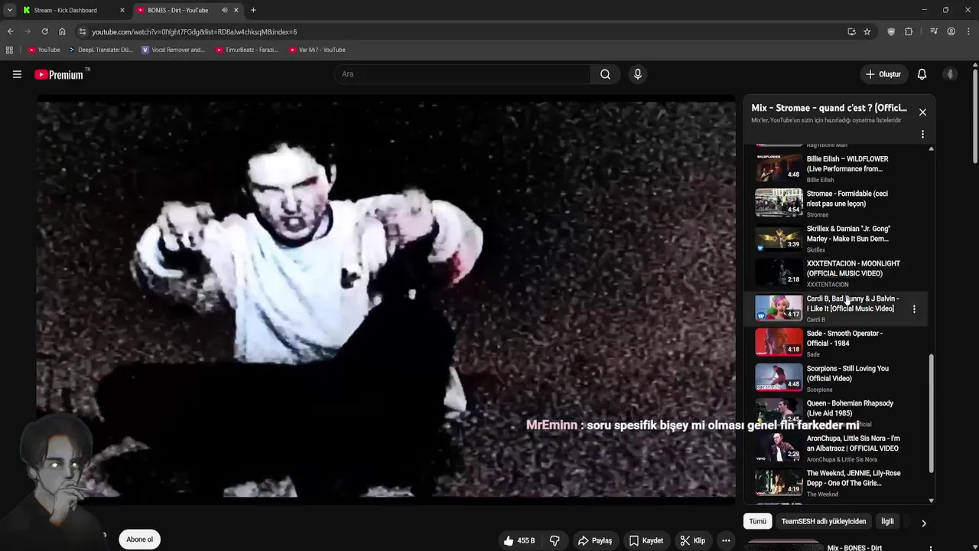Open the Mix playlist panel's options menu
The height and width of the screenshot is (551, 979).
pos(922,134)
